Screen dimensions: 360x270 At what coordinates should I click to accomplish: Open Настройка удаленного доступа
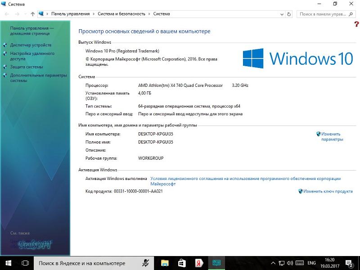click(x=32, y=56)
